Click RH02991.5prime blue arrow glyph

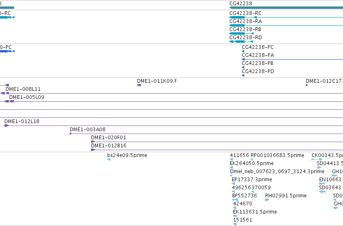point(267,200)
